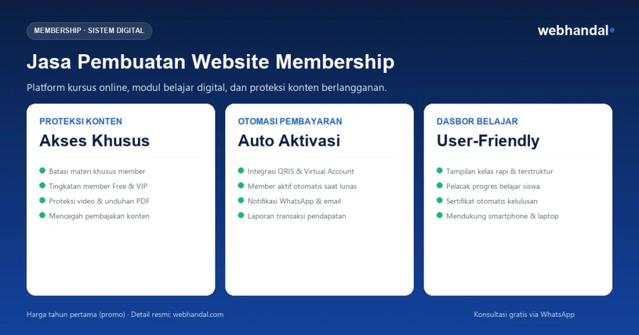Click text Sertifikat otomatis kelulusan
The image size is (639, 335).
click(492, 201)
